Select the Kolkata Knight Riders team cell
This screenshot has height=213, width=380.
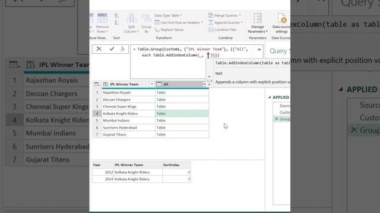128,114
